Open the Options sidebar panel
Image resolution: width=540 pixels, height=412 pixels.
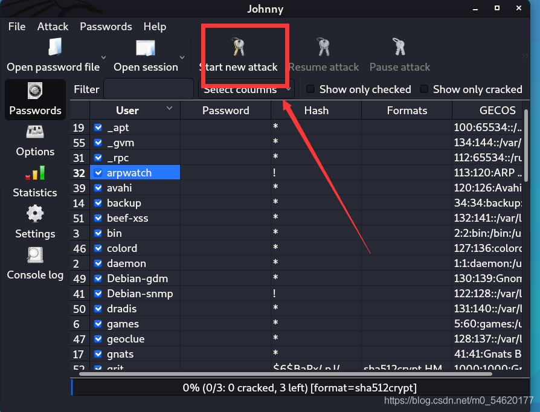point(35,141)
